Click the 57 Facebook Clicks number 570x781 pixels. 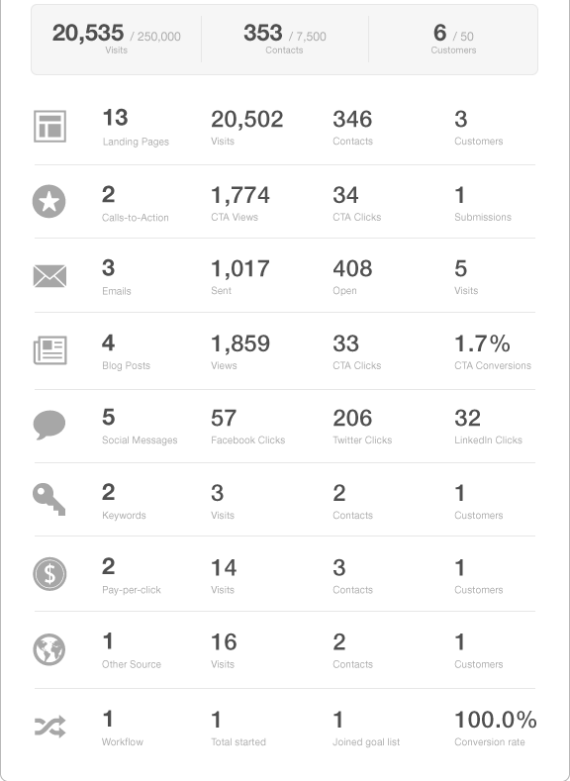248,427
